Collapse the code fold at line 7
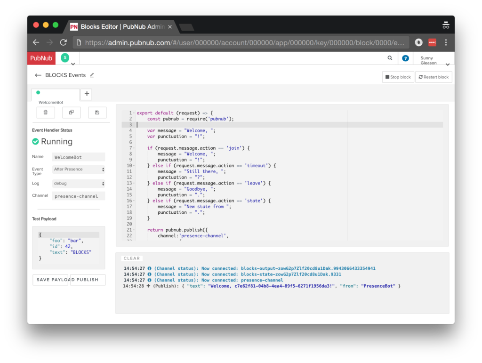This screenshot has height=363, width=482. point(134,148)
